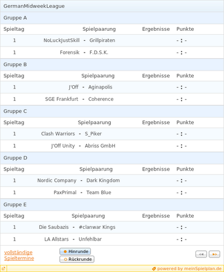This screenshot has width=224, height=272.
Task: Click the Gruppe C header
Action: point(112,111)
